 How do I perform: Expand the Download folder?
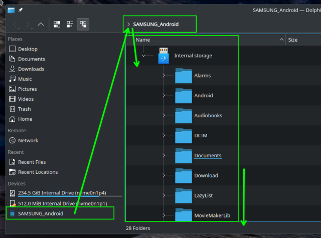(x=164, y=175)
